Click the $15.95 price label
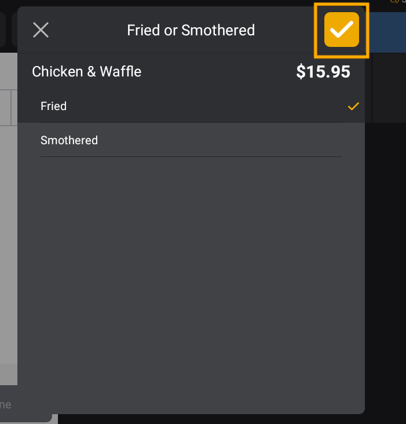 pyautogui.click(x=323, y=72)
